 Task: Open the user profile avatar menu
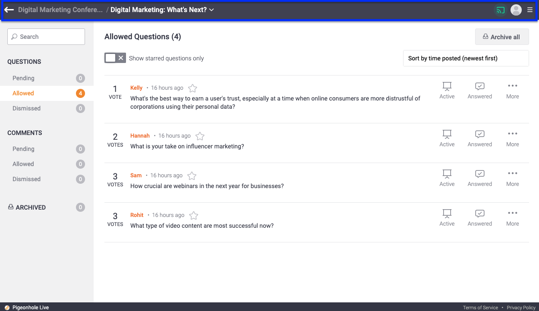click(x=516, y=10)
